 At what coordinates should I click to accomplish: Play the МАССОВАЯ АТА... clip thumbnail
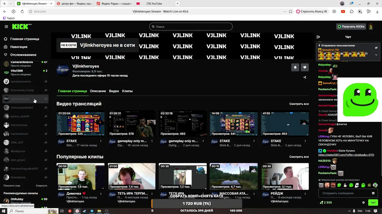[234, 176]
